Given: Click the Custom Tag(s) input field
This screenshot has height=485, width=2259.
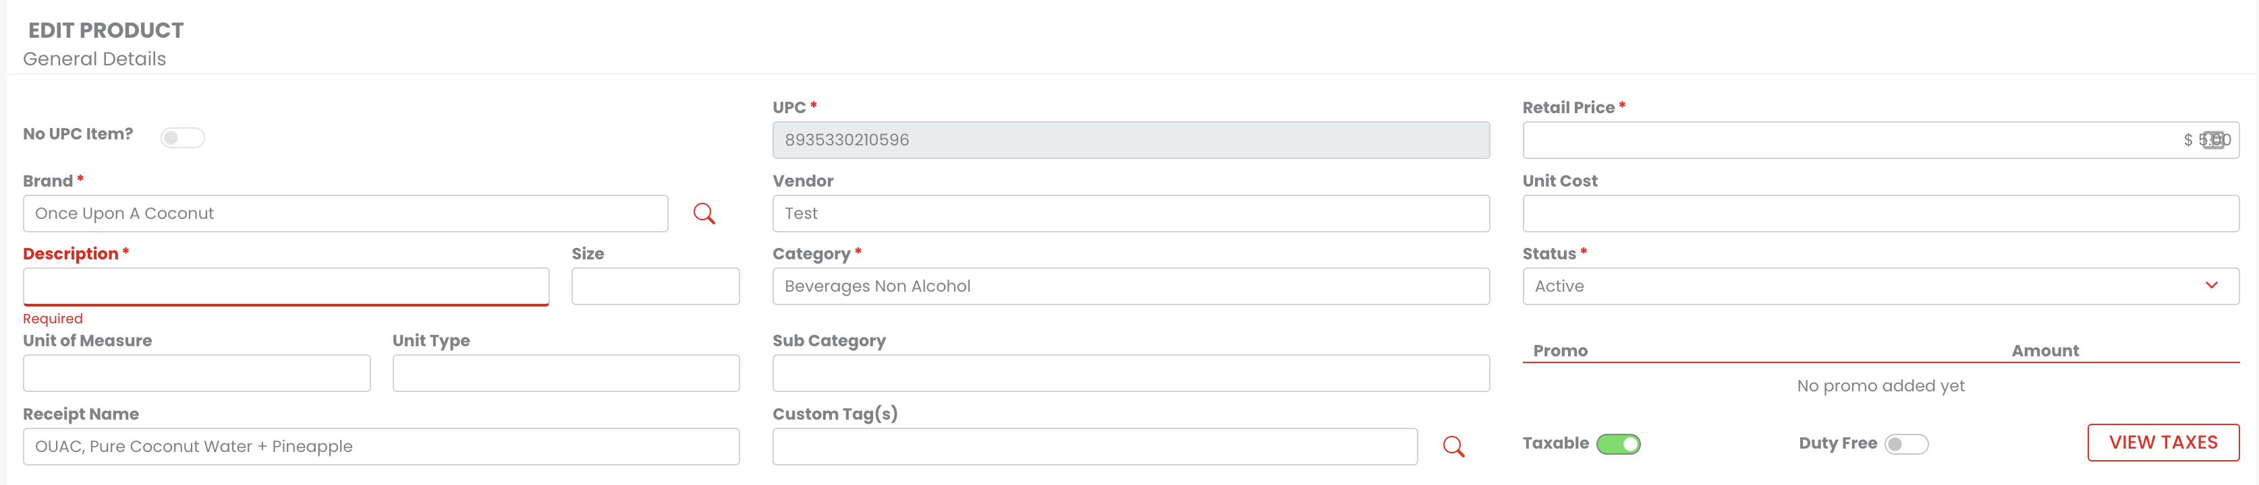Looking at the screenshot, I should click(1094, 447).
